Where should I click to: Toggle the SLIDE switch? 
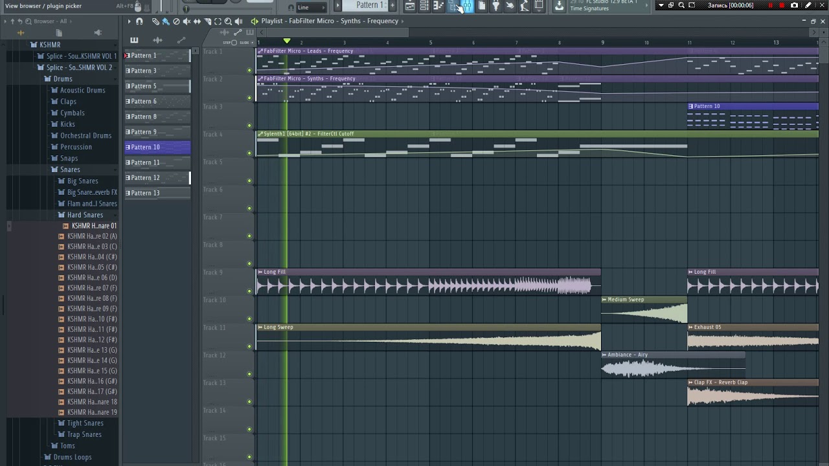click(x=252, y=43)
